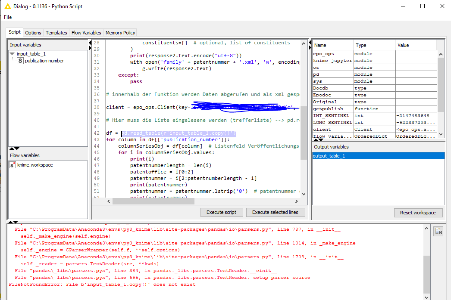Select the client variable row

click(x=375, y=130)
